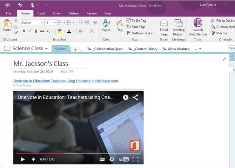The width and height of the screenshot is (235, 168).
Task: Toggle closed captions on the video
Action: (102, 159)
